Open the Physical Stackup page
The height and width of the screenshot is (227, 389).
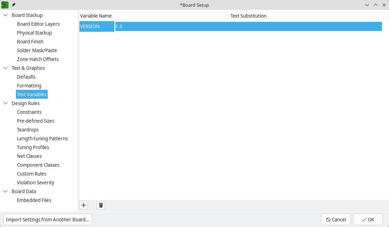[34, 33]
